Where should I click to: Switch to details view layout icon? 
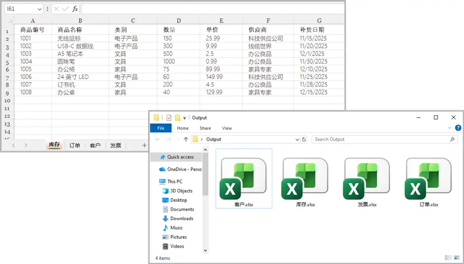448,258
